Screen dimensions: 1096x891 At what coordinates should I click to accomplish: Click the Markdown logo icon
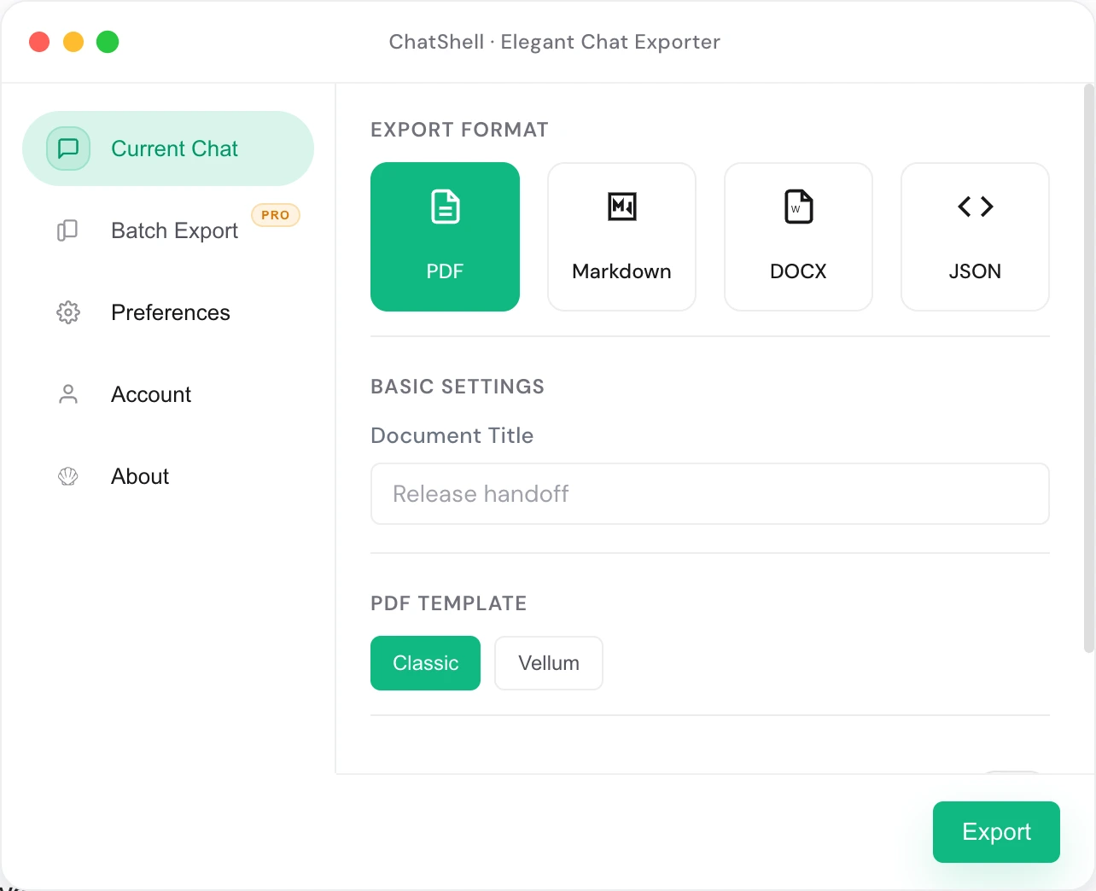point(622,207)
